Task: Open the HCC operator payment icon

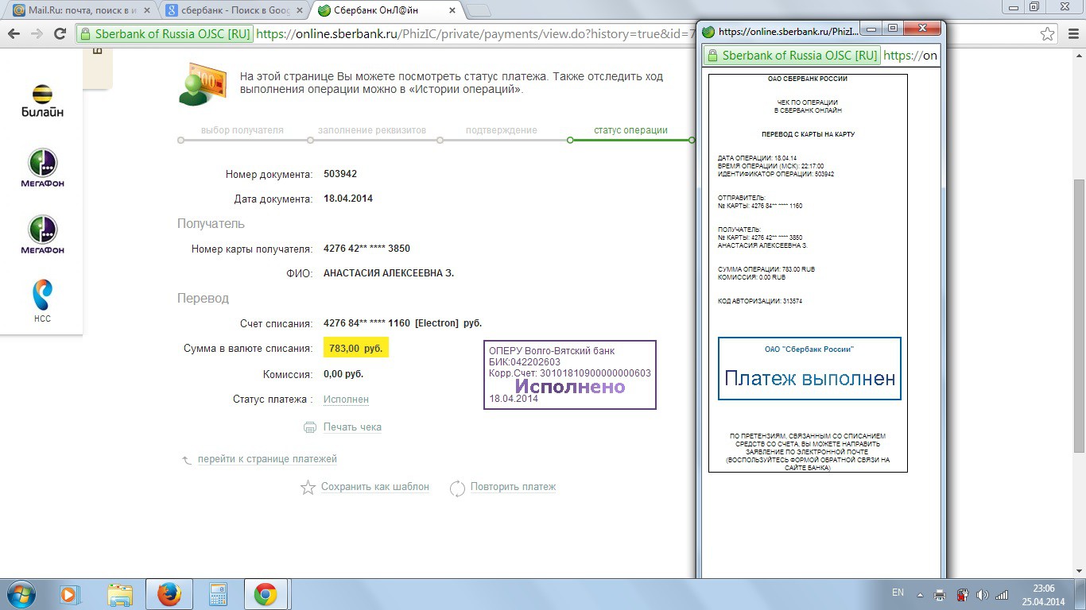Action: tap(42, 301)
